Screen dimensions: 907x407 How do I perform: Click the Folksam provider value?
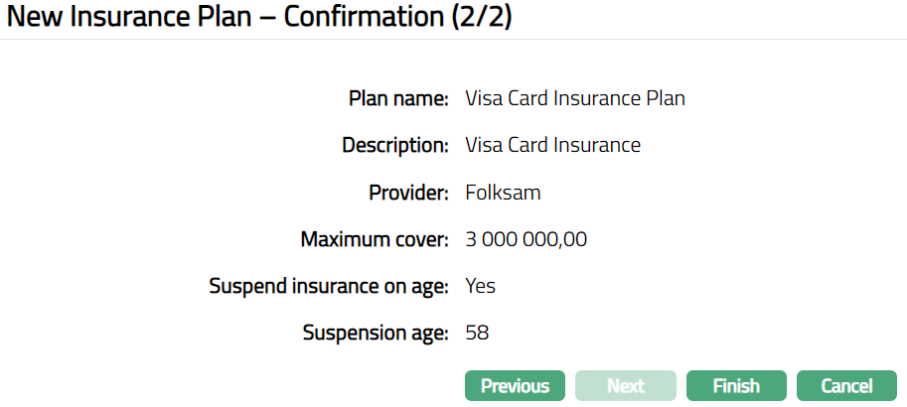[503, 193]
